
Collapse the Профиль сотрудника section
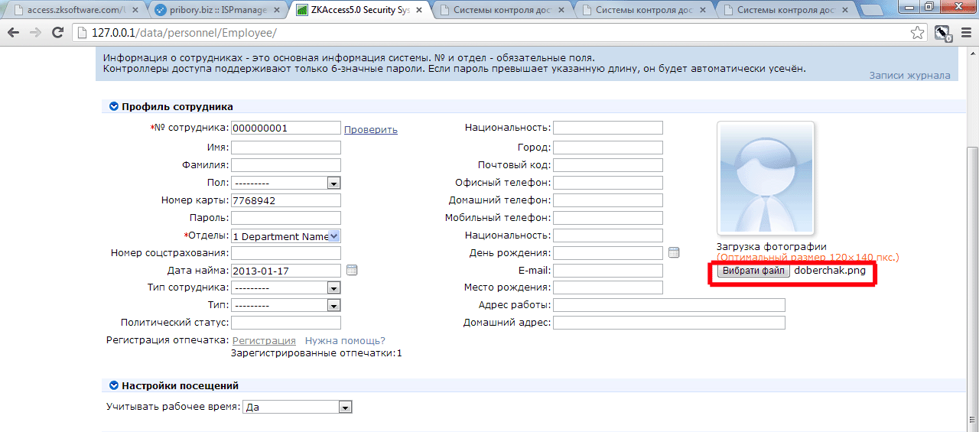coord(113,107)
